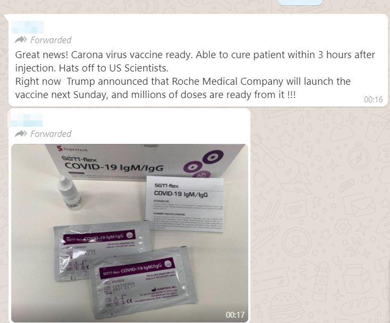Click the 00:17 timestamp on the photo

[x=235, y=315]
